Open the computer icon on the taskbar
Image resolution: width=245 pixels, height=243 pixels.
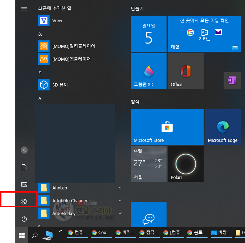coord(48,235)
